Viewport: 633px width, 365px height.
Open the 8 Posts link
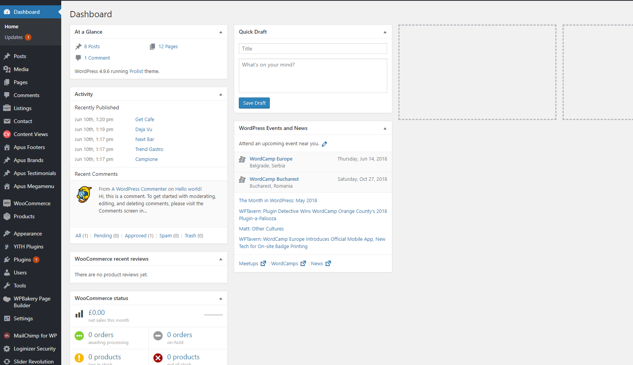point(92,47)
